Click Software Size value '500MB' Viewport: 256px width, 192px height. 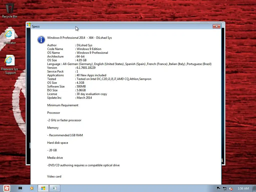[81, 86]
